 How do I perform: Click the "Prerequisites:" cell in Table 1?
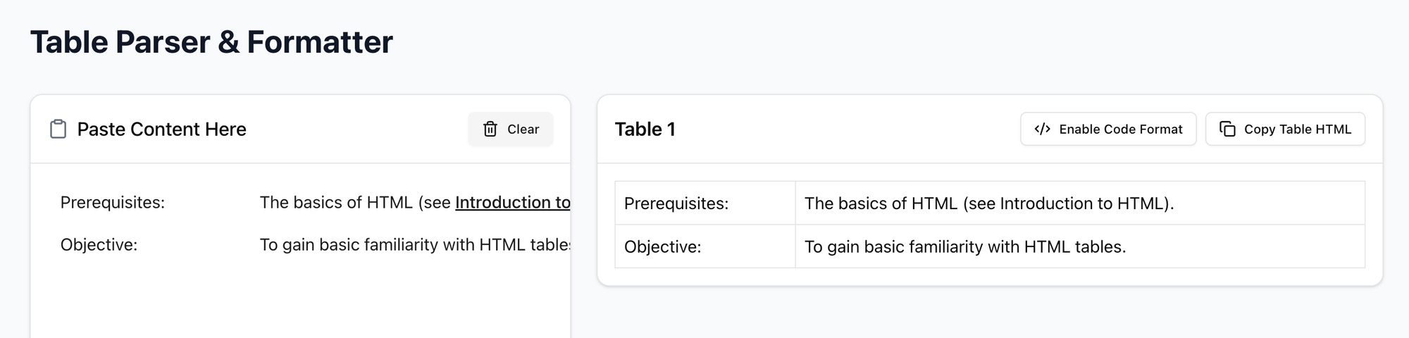coord(676,204)
